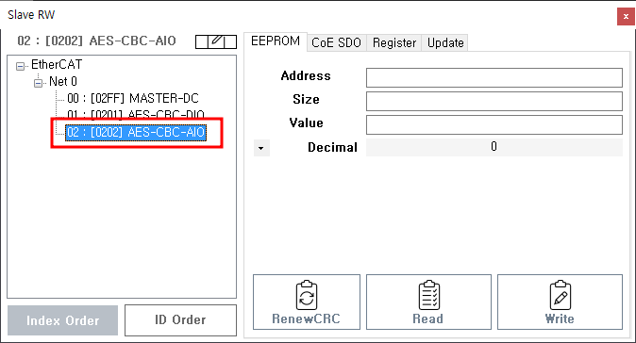Click the ID Order button

180,320
